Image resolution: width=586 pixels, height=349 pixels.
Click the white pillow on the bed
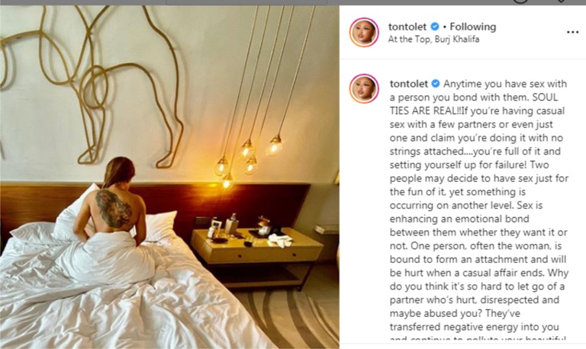tap(159, 224)
